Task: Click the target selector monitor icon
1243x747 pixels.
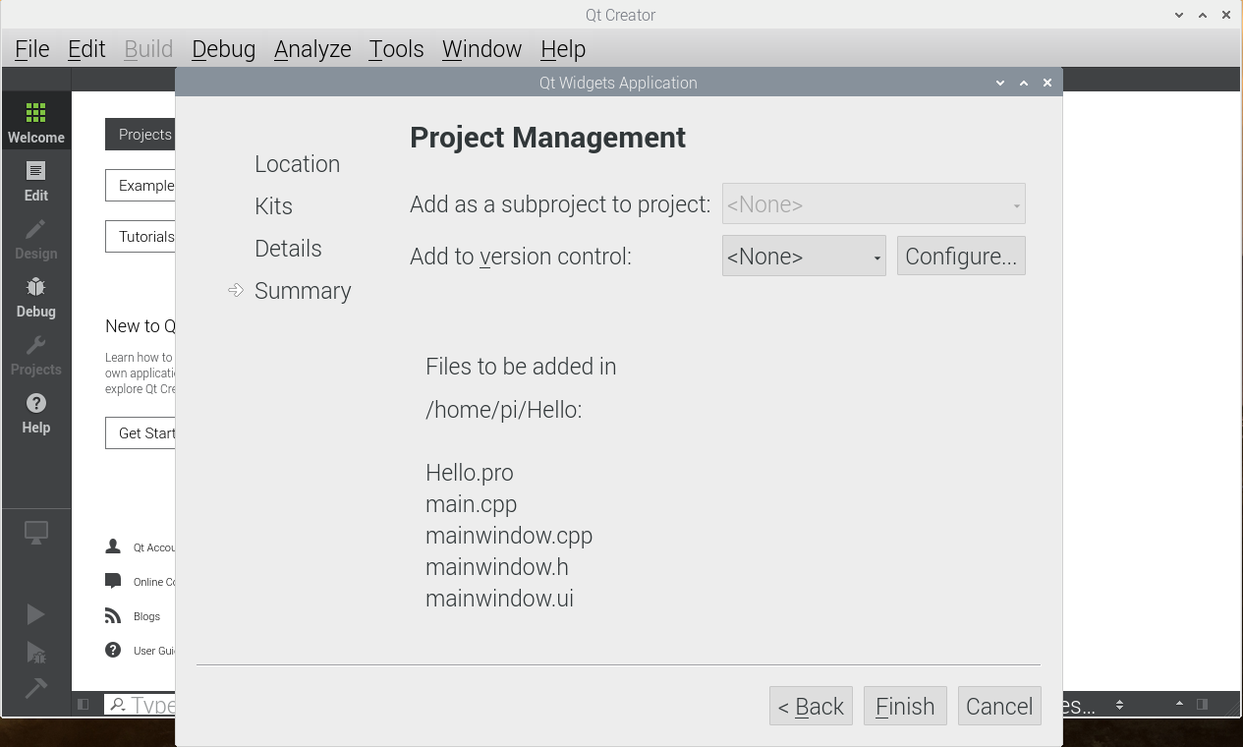Action: tap(35, 533)
